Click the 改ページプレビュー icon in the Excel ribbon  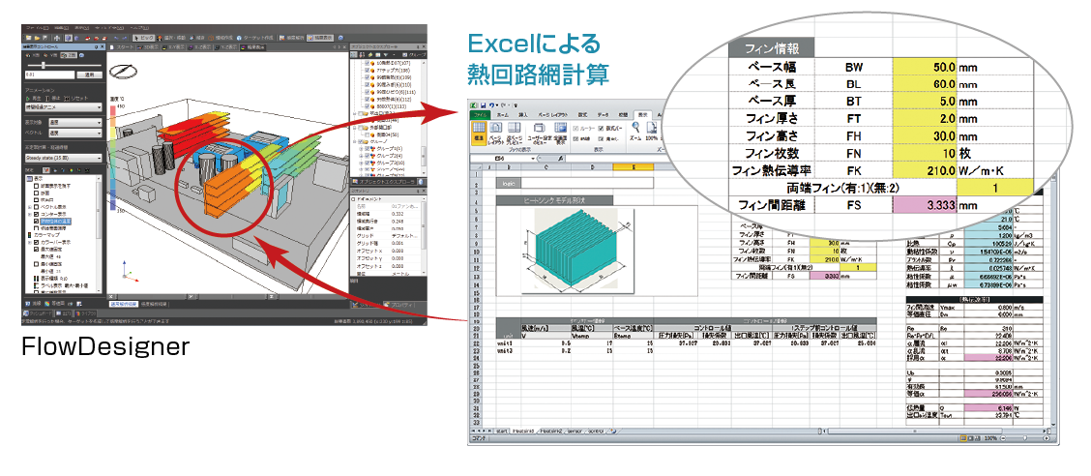(515, 134)
